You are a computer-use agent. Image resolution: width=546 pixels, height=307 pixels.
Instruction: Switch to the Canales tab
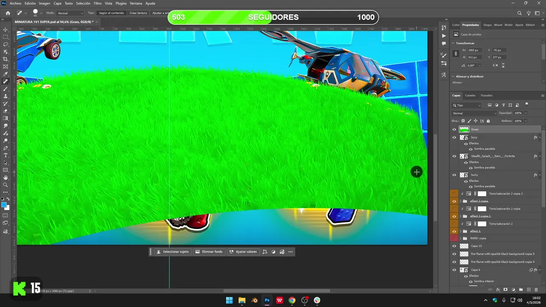470,96
